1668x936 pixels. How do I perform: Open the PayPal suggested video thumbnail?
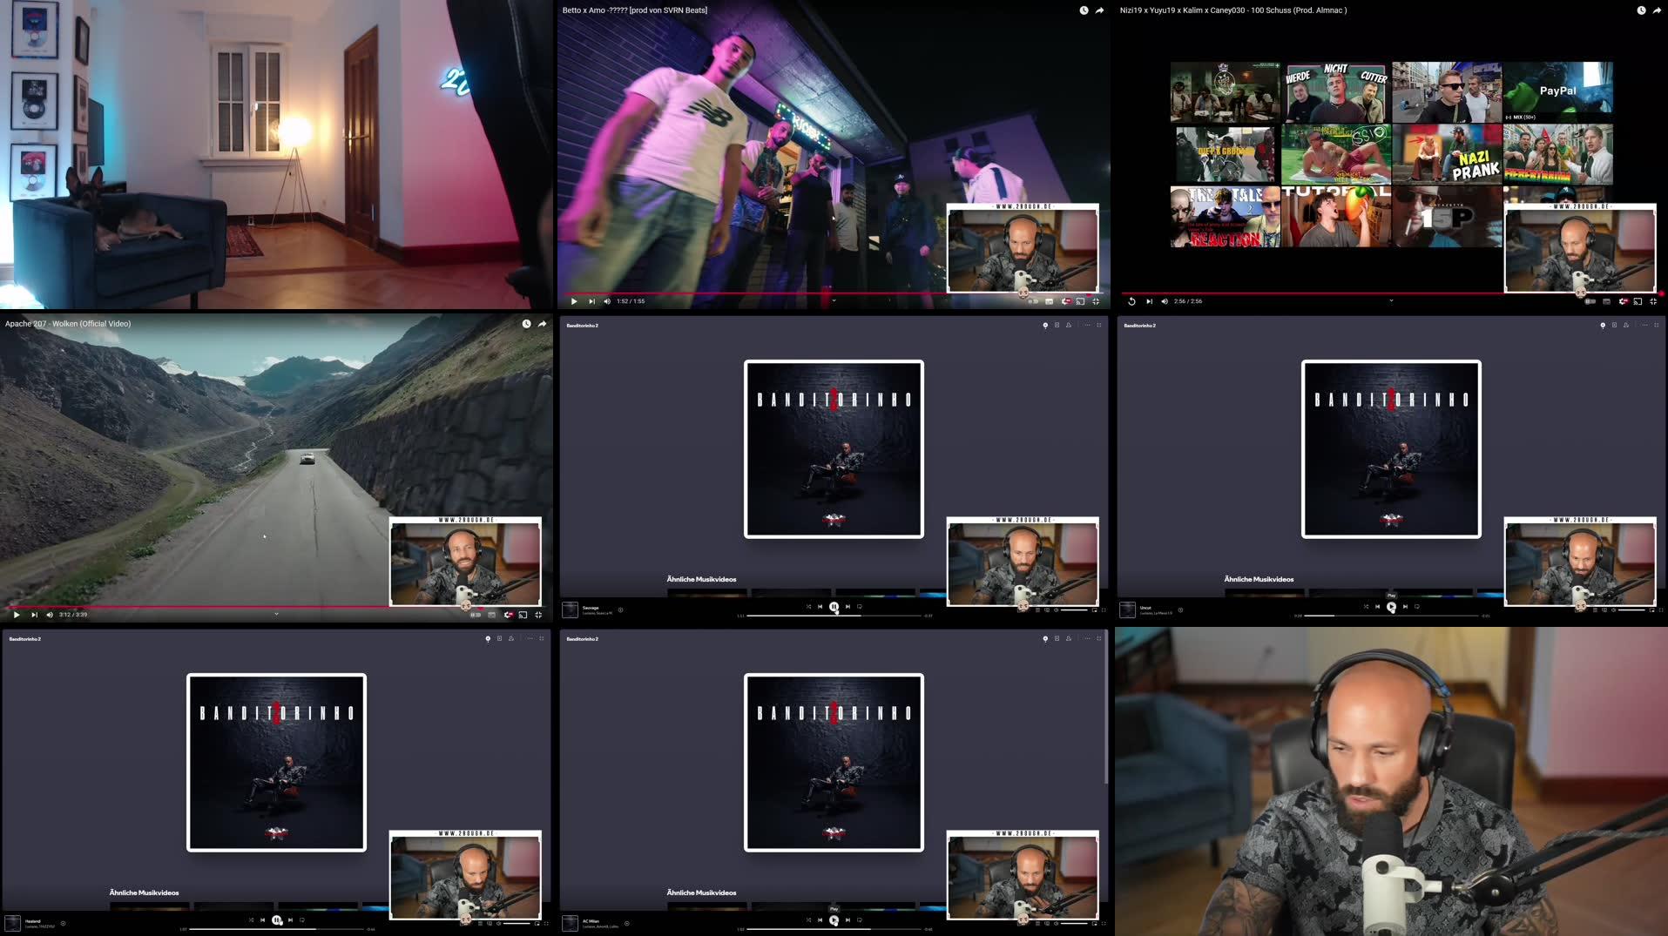coord(1557,91)
